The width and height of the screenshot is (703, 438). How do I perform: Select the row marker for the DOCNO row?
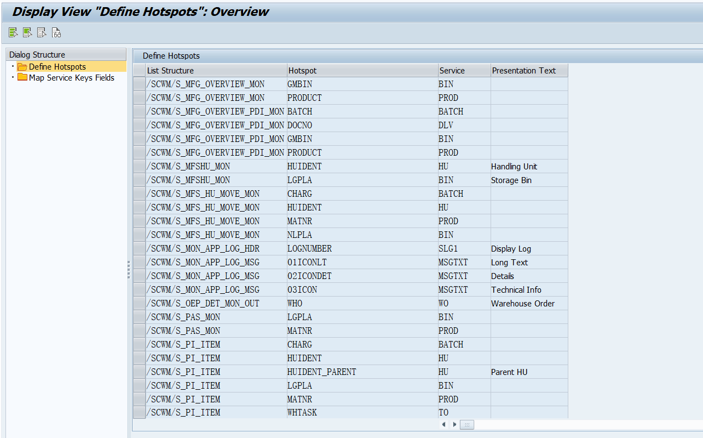pos(139,126)
